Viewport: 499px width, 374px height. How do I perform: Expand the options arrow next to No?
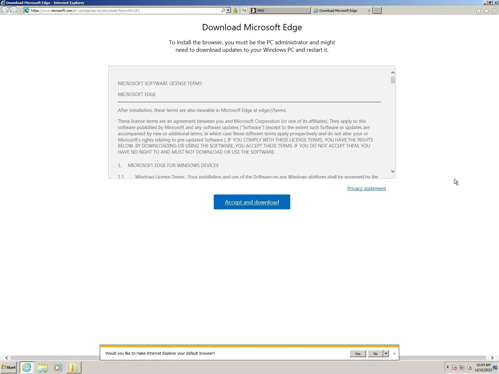(386, 353)
